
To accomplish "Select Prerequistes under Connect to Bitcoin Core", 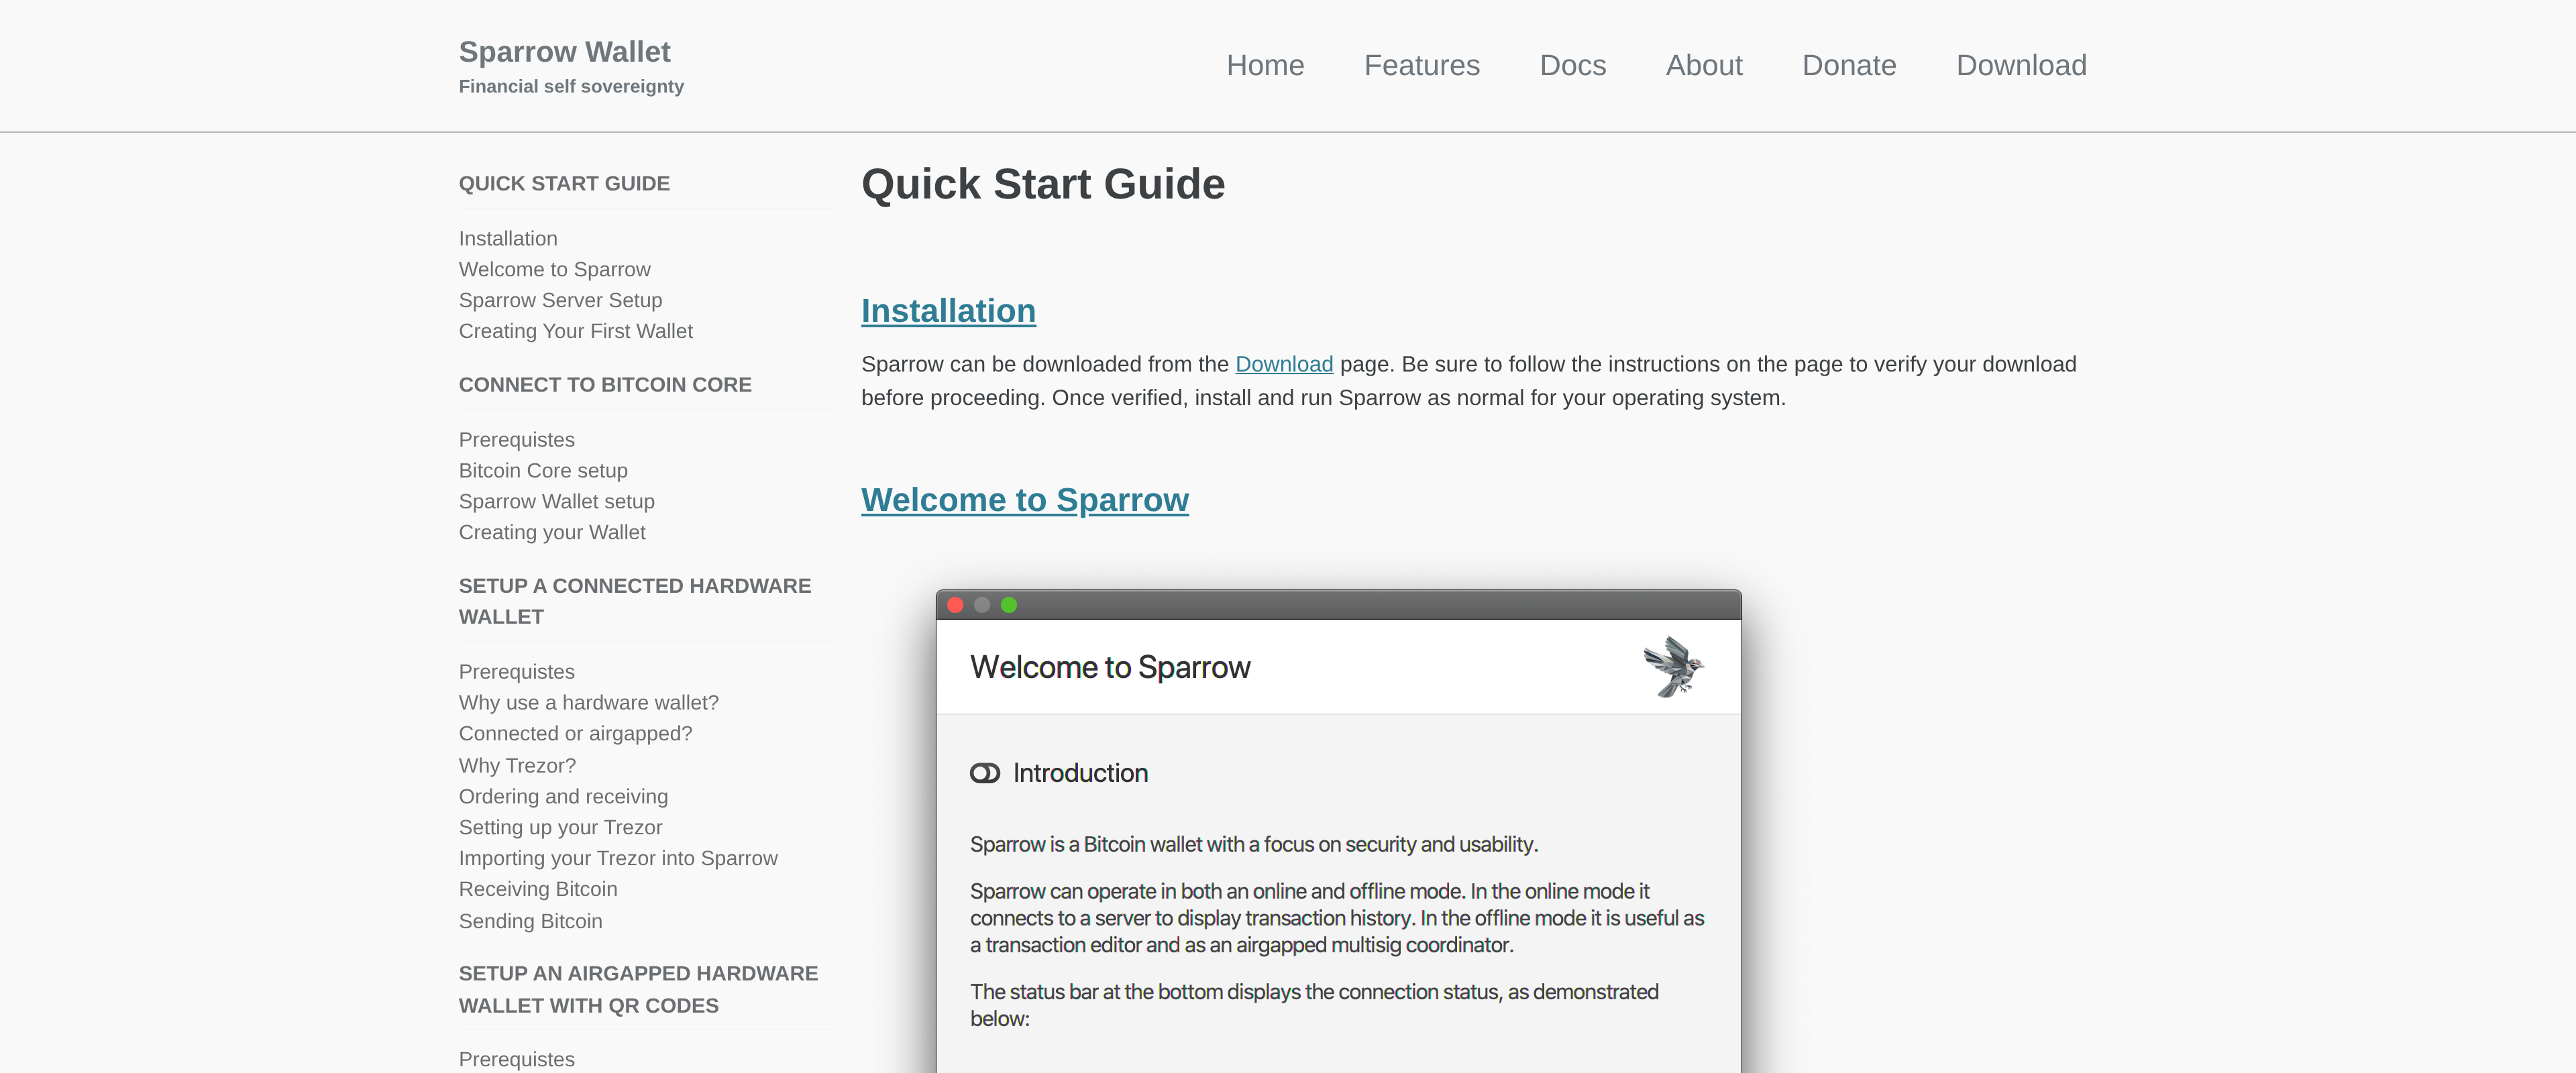I will tap(516, 440).
